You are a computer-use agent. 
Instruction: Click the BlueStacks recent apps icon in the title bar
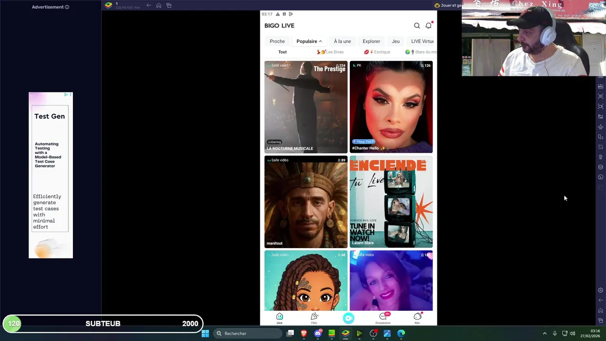pos(169,6)
